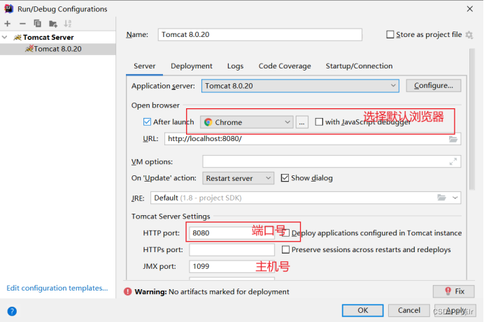Open Application server dropdown
Viewport: 484px width, 322px height.
pyautogui.click(x=300, y=86)
